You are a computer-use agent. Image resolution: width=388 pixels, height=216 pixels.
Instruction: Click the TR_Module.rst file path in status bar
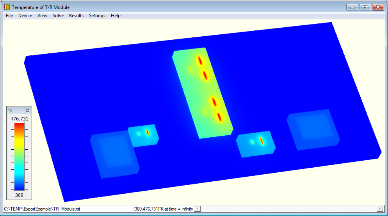click(42, 209)
